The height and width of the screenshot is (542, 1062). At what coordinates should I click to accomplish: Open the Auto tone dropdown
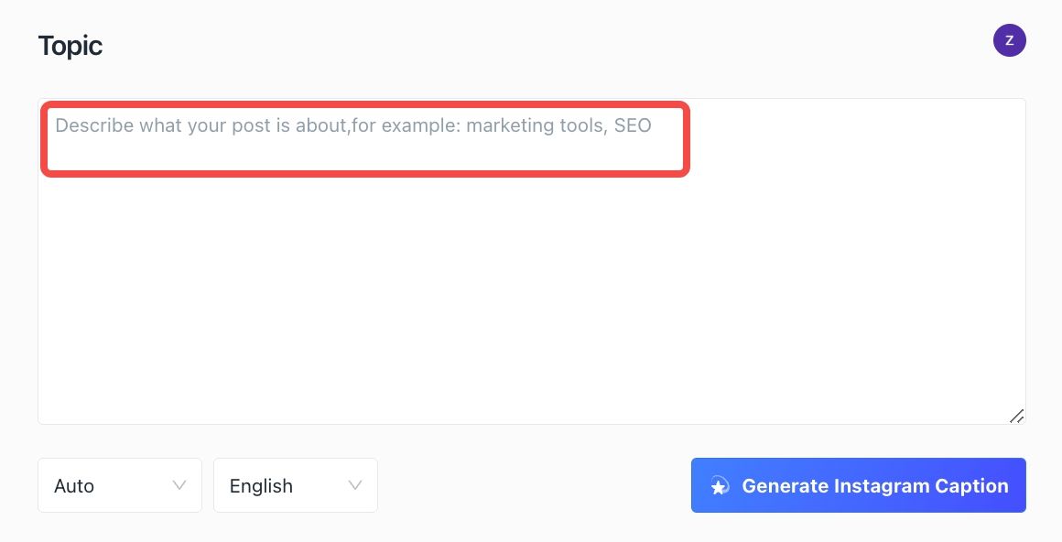pyautogui.click(x=120, y=485)
